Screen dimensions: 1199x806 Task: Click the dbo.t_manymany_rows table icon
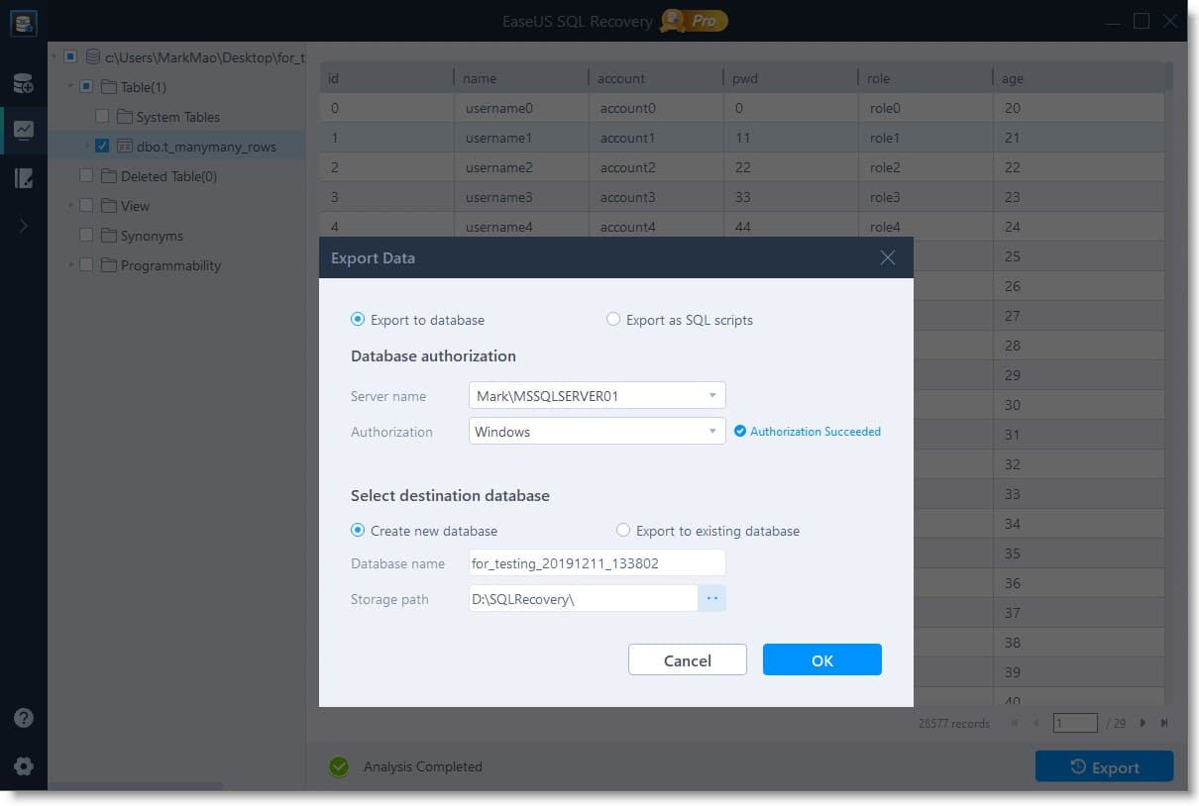coord(125,147)
